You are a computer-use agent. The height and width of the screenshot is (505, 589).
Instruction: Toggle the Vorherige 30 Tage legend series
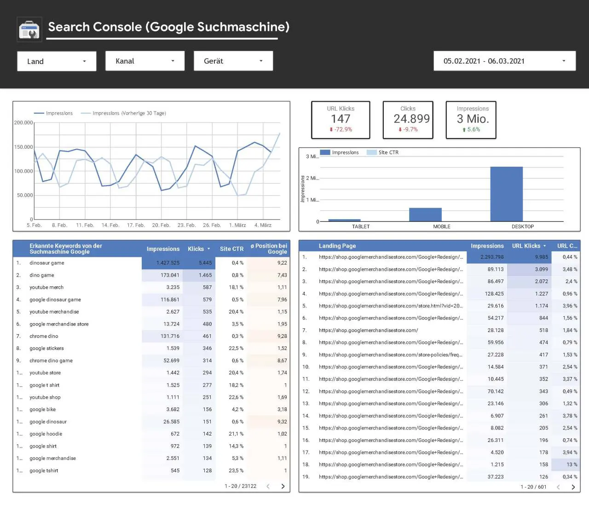pos(123,113)
